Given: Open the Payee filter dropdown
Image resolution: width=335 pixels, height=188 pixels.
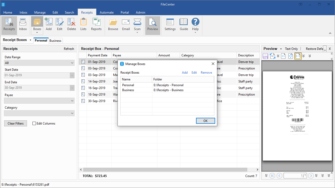Looking at the screenshot, I should 39,101.
